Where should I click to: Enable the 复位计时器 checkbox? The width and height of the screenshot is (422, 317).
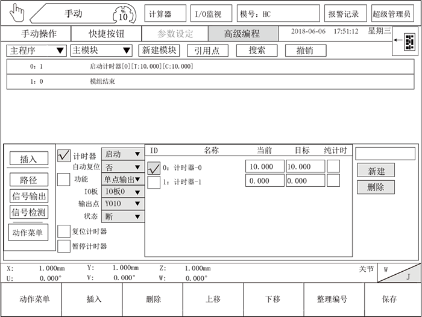pyautogui.click(x=64, y=231)
